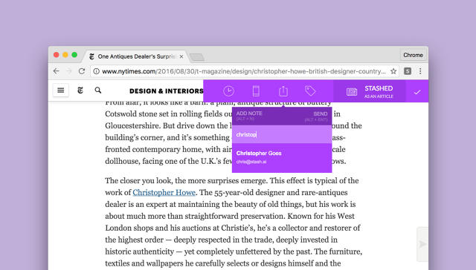
Task: Open the Chrome three-dot menu
Action: point(420,71)
